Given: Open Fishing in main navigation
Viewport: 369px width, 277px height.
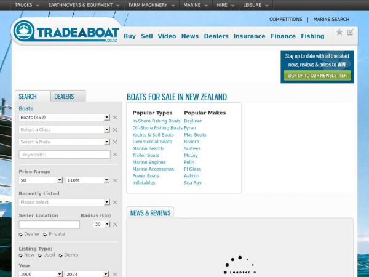Looking at the screenshot, I should click(312, 36).
